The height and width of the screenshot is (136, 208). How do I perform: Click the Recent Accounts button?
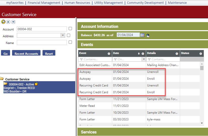[26, 53]
